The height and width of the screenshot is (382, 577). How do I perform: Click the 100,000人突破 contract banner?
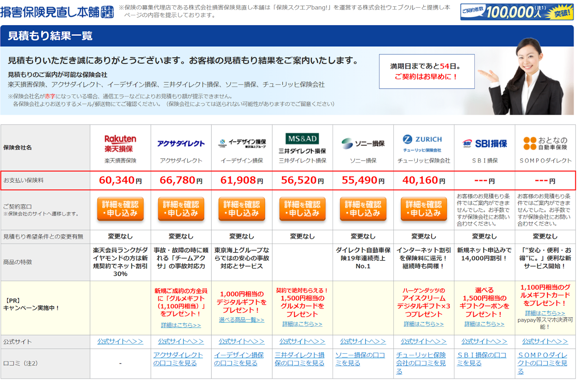(x=517, y=12)
